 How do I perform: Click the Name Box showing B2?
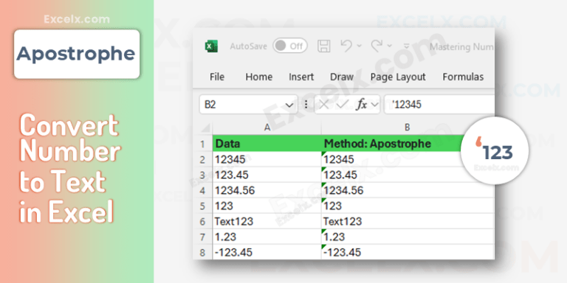(248, 105)
